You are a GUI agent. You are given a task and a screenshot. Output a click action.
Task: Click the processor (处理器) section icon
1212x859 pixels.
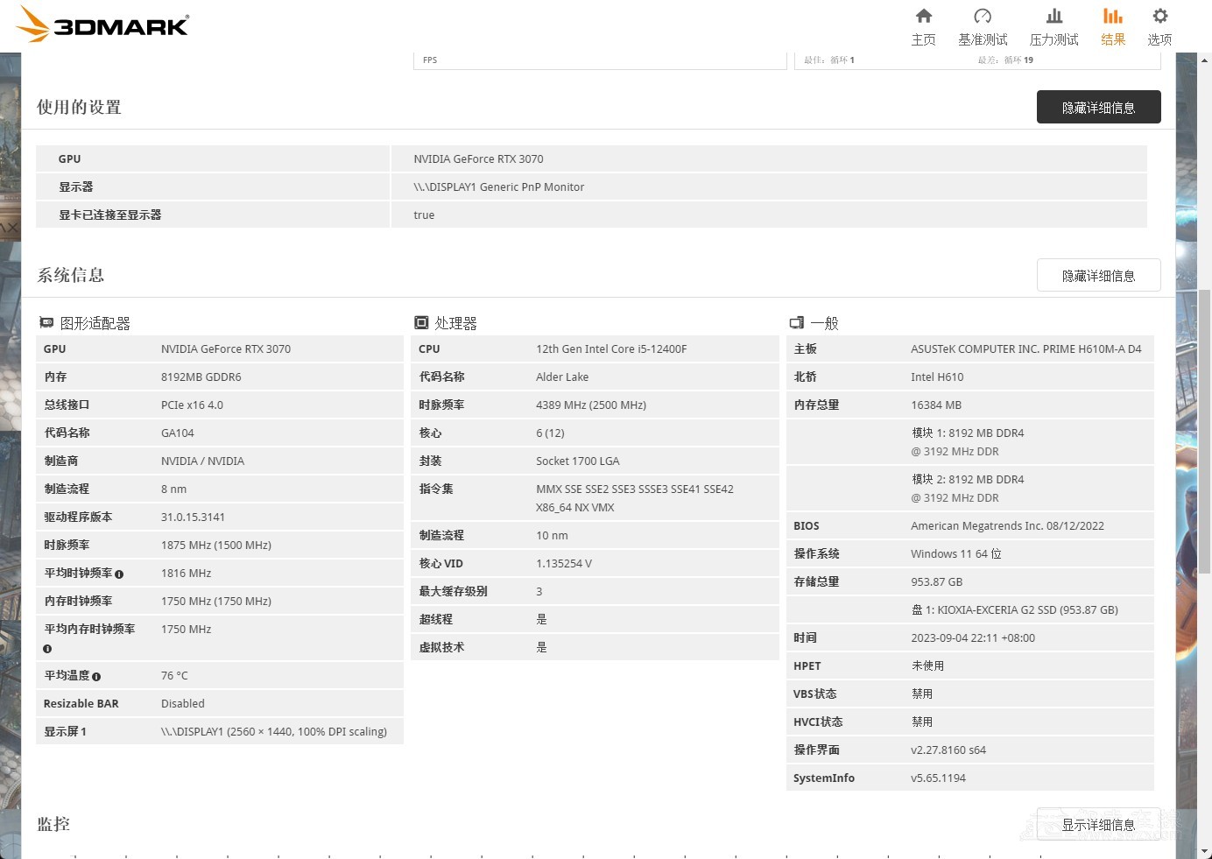[x=421, y=323]
